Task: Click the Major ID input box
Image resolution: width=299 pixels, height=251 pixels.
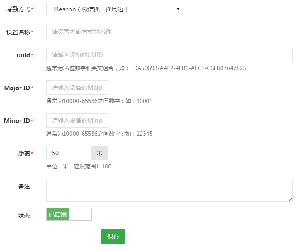Action: [x=77, y=88]
